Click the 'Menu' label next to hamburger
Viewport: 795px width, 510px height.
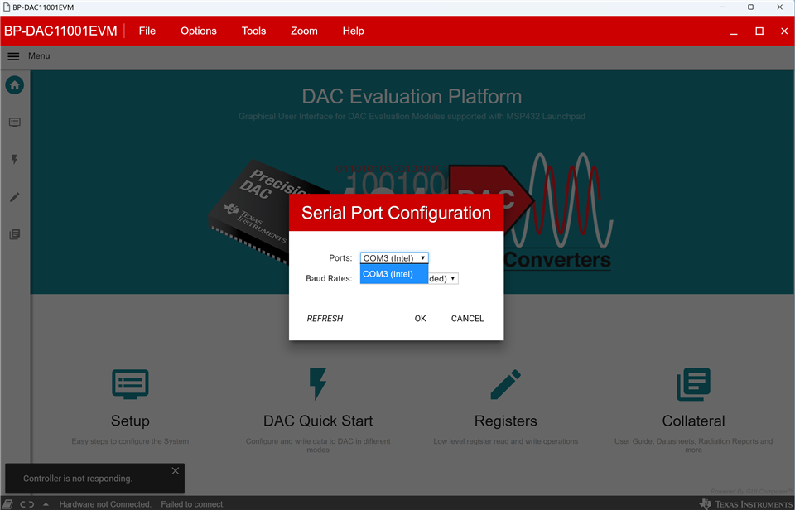tap(39, 55)
